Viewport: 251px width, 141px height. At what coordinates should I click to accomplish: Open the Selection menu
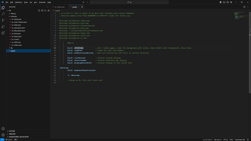point(19,2)
